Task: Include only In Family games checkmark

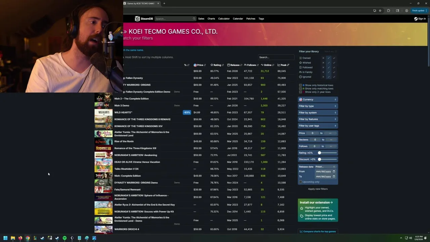Action: (x=334, y=72)
